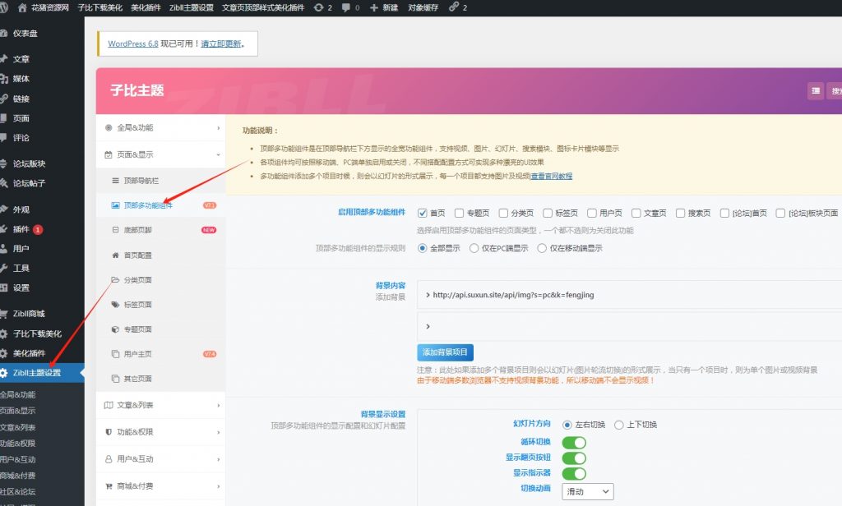Screen dimensions: 842x506
Task: Click the home icon beside 花猪资源网
Action: point(22,7)
